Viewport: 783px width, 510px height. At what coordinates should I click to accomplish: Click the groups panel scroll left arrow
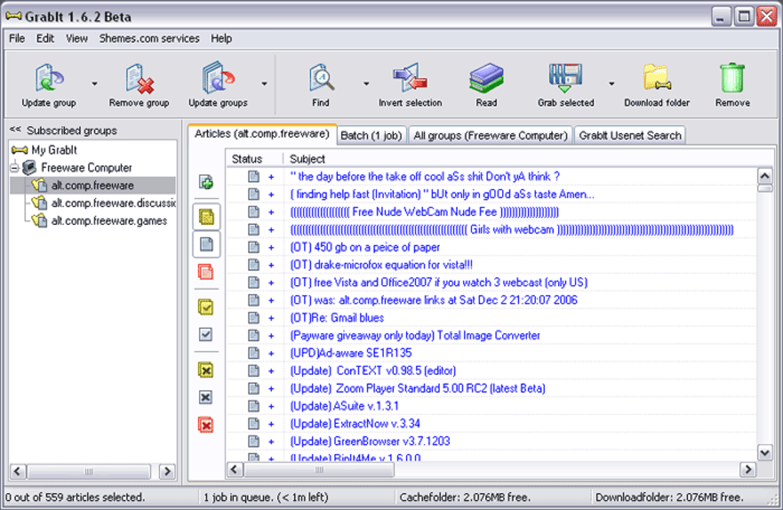click(18, 472)
